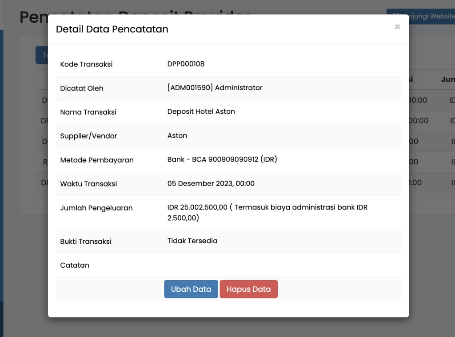Close the Detail Data Pencatatan dialog

click(397, 27)
